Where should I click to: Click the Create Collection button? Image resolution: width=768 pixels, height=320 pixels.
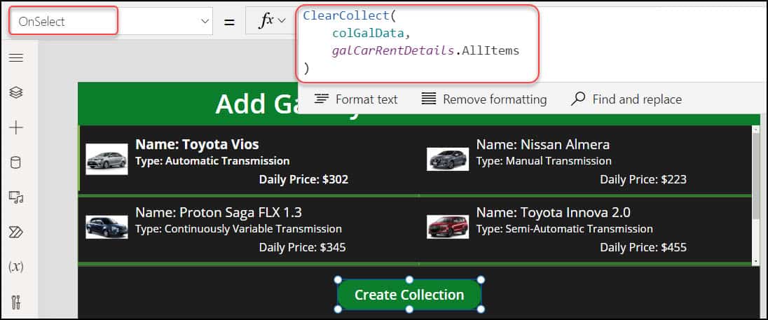(x=409, y=295)
